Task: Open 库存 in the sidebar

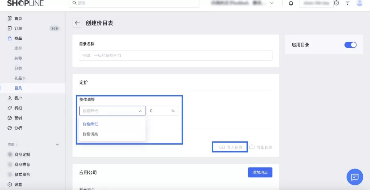Action: pos(18,48)
